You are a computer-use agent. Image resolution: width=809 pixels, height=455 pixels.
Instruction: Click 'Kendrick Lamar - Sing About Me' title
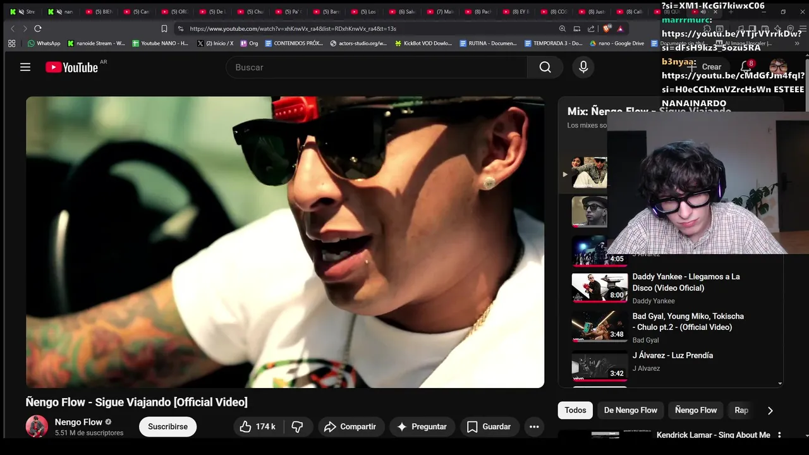pyautogui.click(x=713, y=435)
